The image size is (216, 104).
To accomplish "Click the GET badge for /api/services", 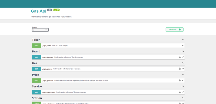I will pos(36,92).
